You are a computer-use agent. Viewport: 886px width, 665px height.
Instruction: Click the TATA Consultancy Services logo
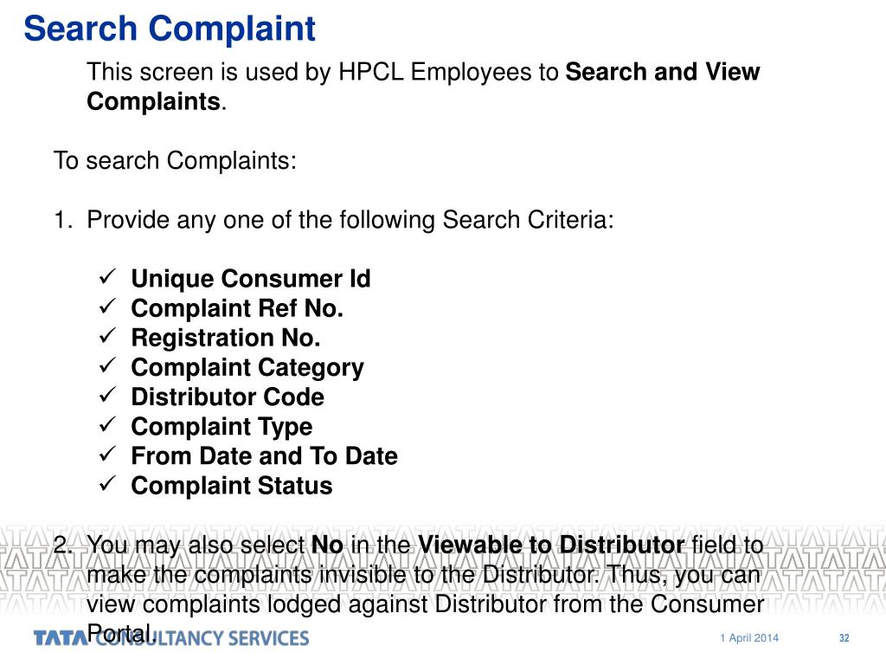point(171,638)
